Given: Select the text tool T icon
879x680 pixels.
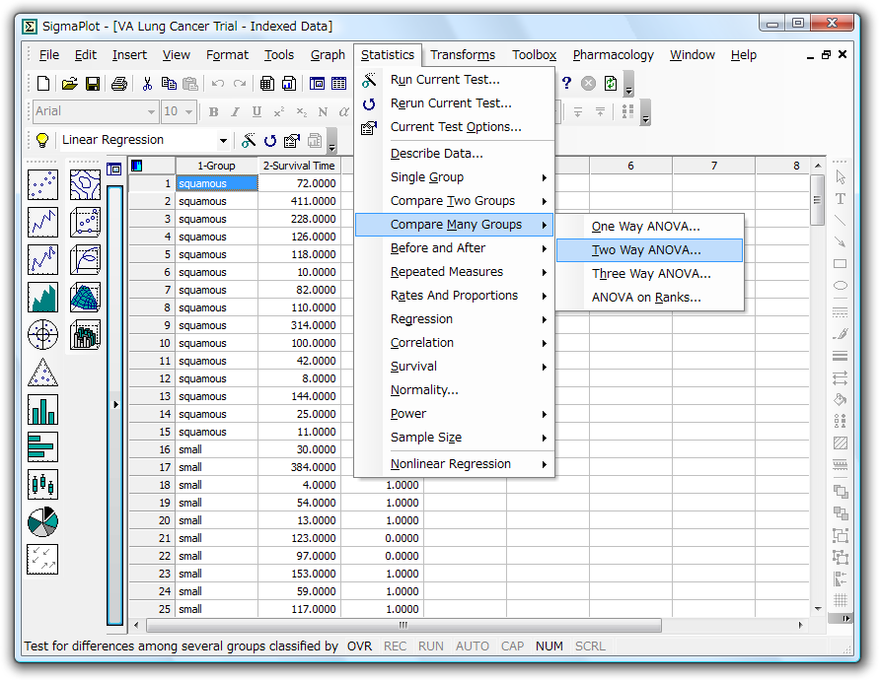Looking at the screenshot, I should point(841,199).
